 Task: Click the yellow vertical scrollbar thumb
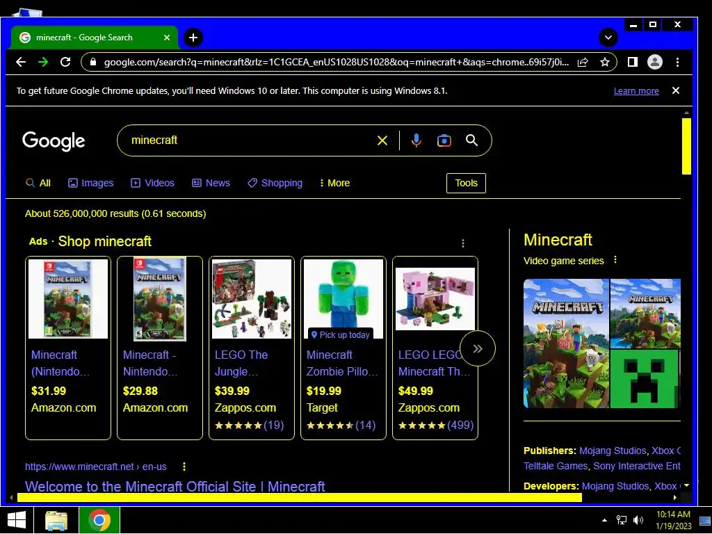pyautogui.click(x=686, y=146)
